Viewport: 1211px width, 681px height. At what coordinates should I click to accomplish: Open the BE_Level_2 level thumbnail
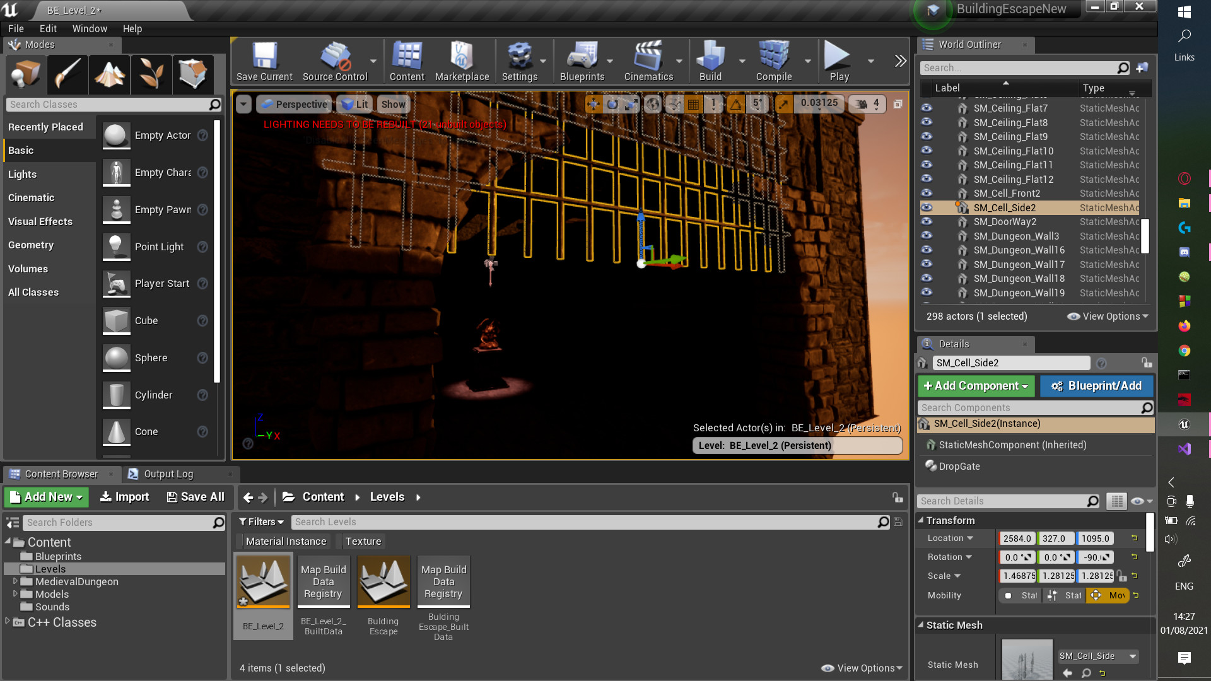[263, 581]
